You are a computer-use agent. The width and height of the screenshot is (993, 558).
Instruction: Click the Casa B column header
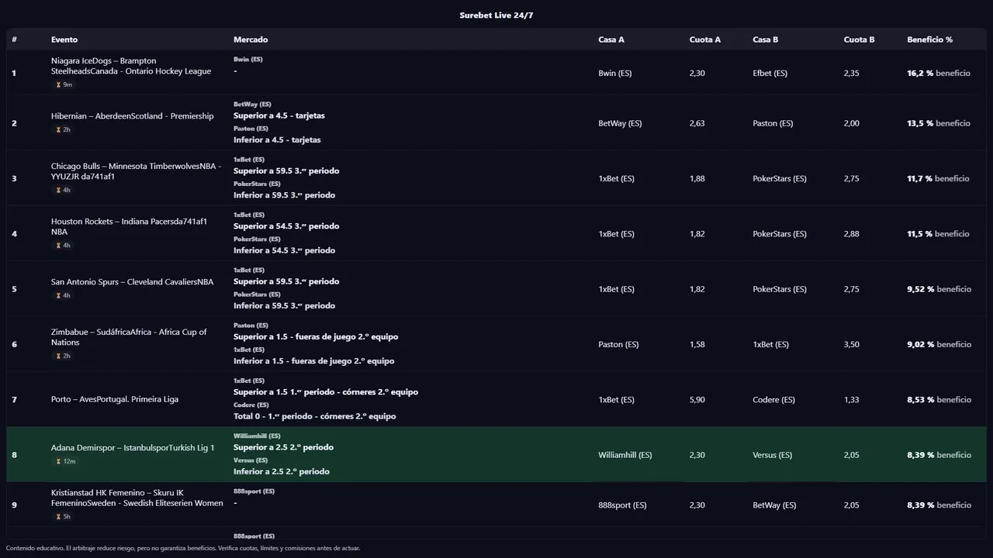coord(765,40)
